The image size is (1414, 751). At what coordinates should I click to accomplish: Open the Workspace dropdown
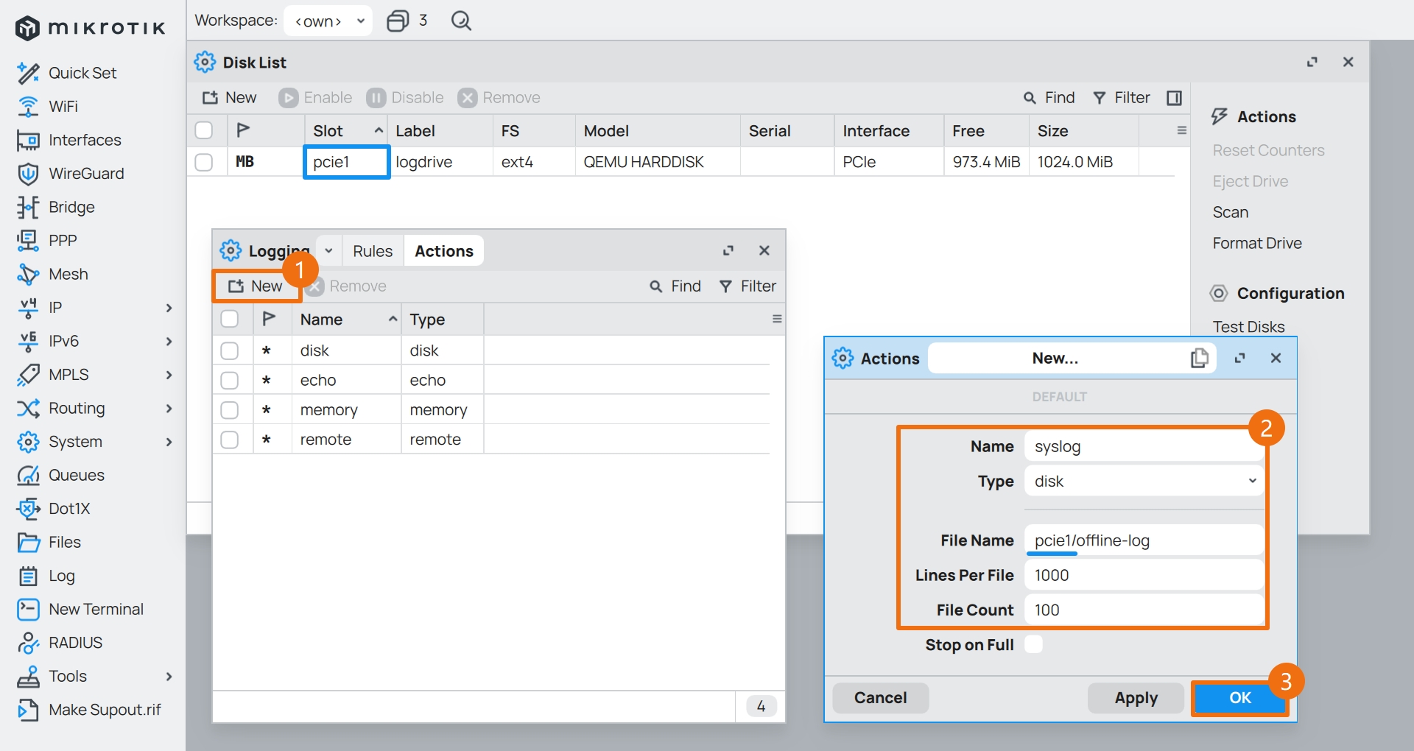(328, 21)
